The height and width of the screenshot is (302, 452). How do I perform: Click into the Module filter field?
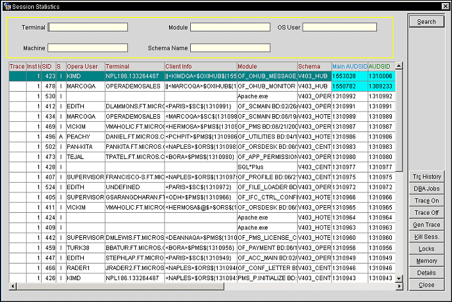click(230, 27)
